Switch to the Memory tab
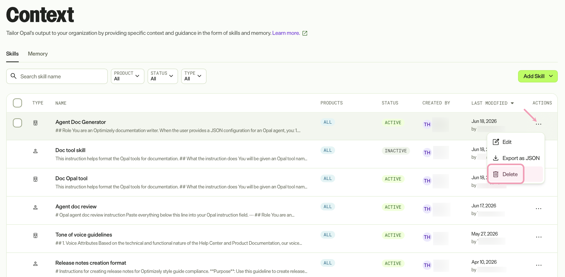The image size is (565, 277). [38, 54]
